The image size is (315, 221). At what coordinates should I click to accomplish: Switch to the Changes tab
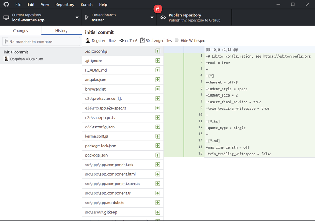pos(21,31)
